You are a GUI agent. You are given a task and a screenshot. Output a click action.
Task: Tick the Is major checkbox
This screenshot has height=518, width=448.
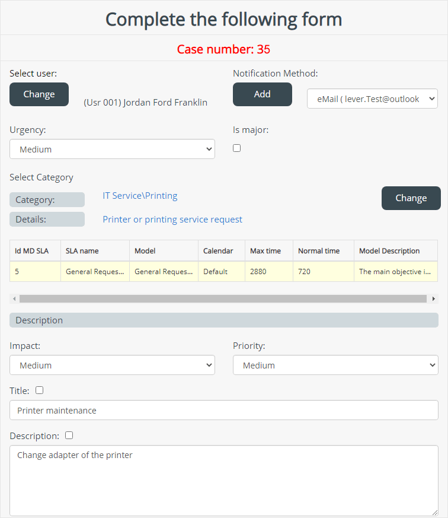click(236, 148)
